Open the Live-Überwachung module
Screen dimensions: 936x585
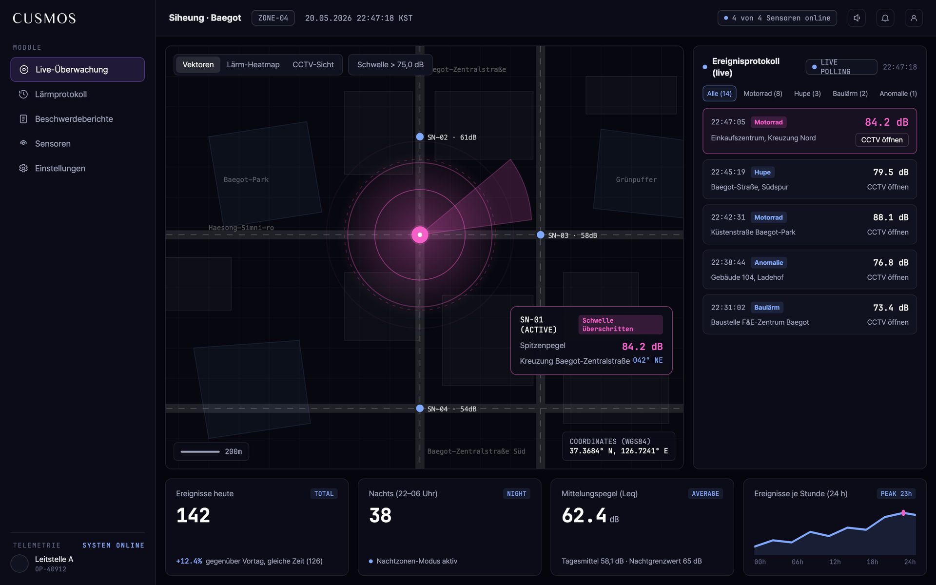[78, 70]
